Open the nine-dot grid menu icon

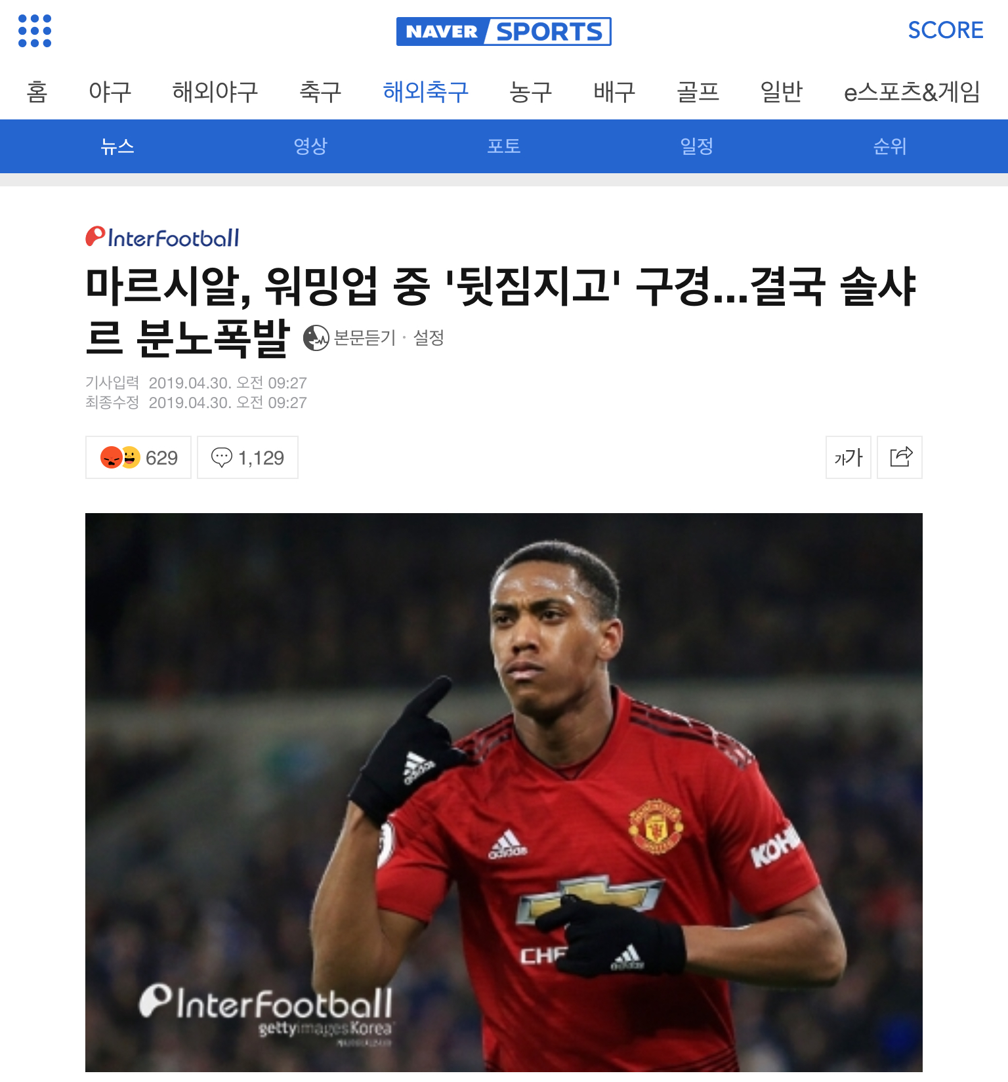35,31
